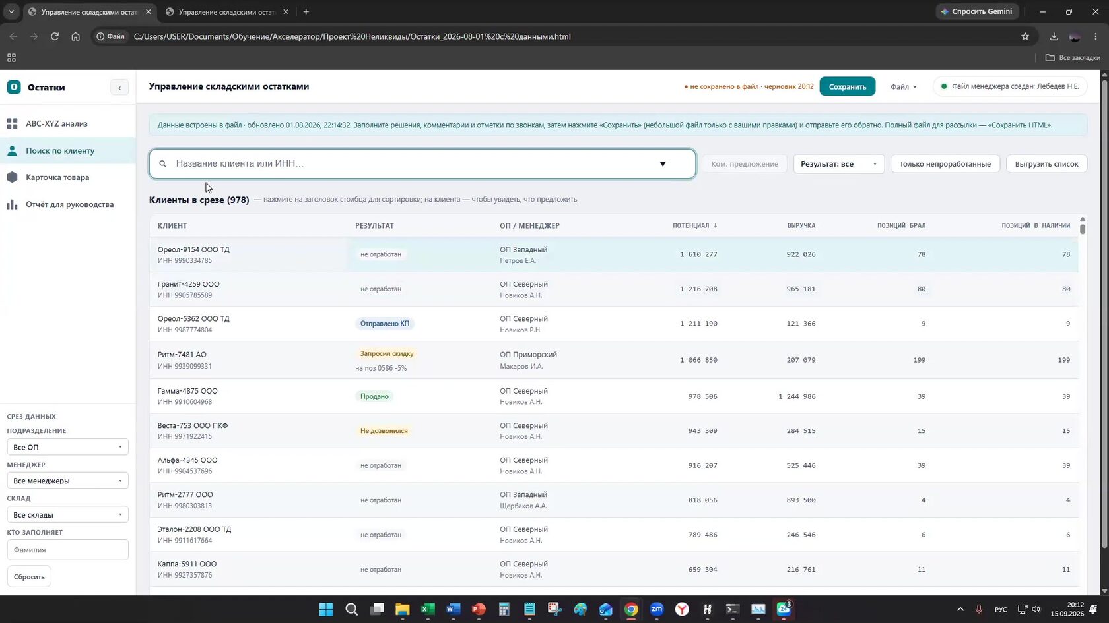This screenshot has height=623, width=1109.
Task: Open the Результат: все filter dropdown
Action: [x=838, y=164]
